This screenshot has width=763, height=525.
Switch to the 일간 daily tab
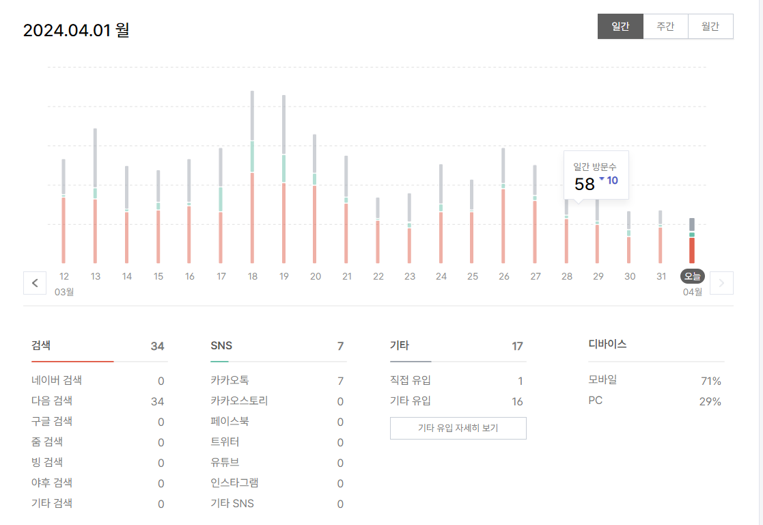click(x=620, y=26)
